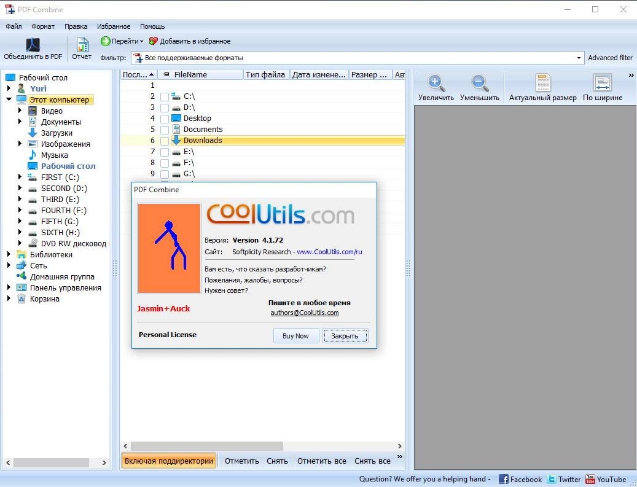Select Загрузки download arrow icon in tree
637x487 pixels.
pos(33,133)
